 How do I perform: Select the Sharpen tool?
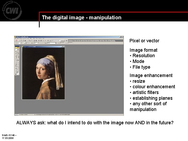(x=18, y=63)
